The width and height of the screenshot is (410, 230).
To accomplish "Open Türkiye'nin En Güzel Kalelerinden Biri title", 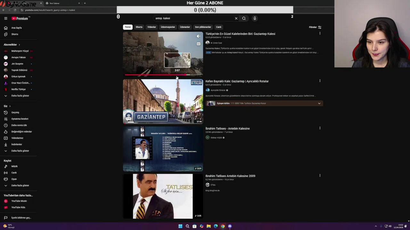I will tap(240, 34).
